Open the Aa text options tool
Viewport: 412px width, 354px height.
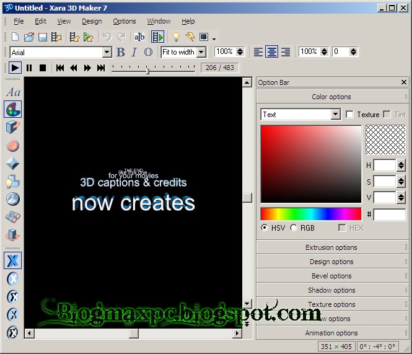click(13, 92)
